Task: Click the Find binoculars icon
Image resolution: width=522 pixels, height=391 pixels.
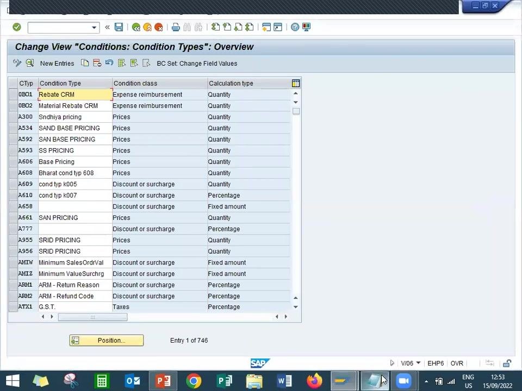Action: [187, 27]
